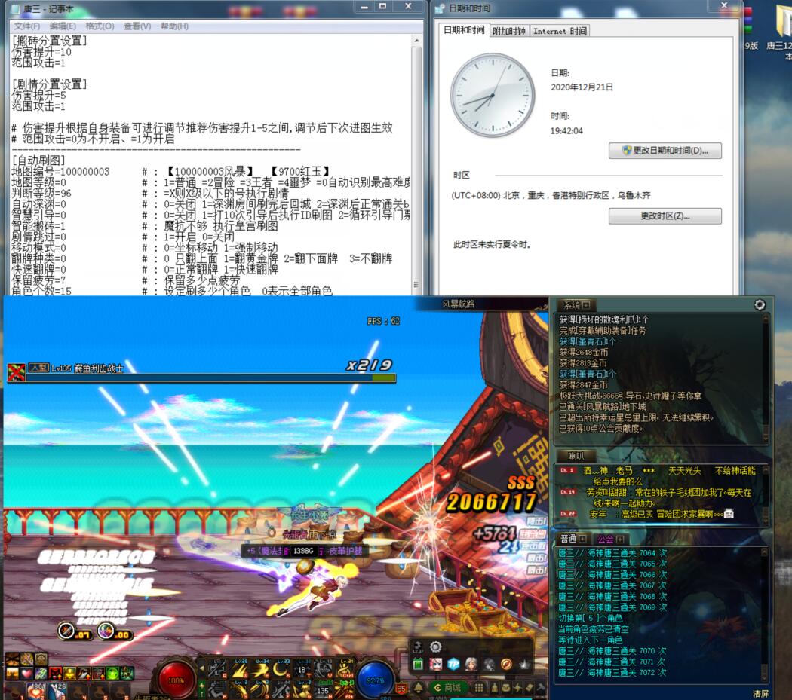This screenshot has height=700, width=792.
Task: Click the pink heart buff icon
Action: pos(26,673)
